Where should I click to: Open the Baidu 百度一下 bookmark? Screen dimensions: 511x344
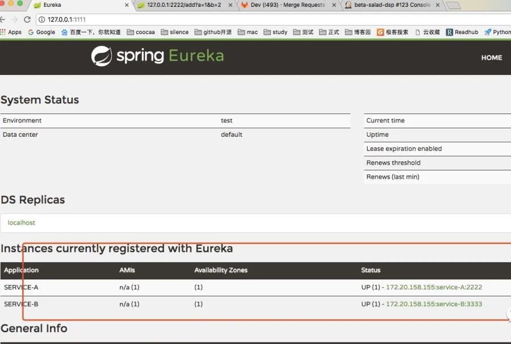[91, 32]
